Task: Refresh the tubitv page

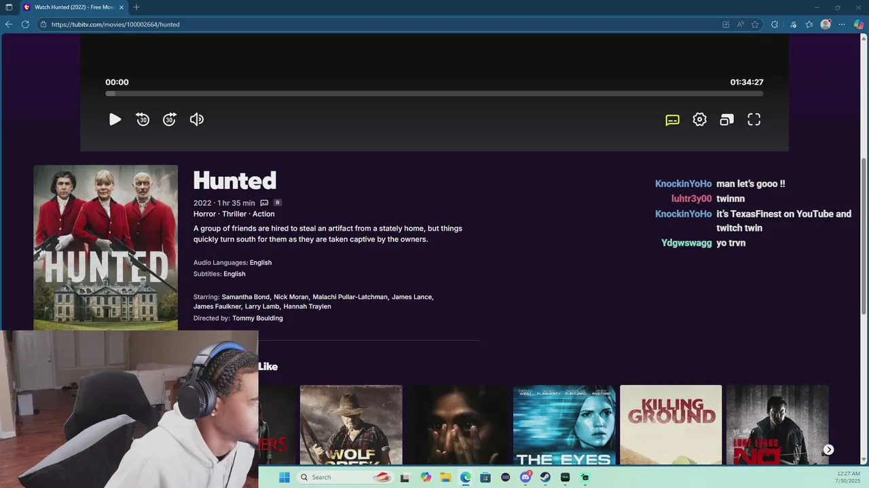Action: tap(25, 24)
